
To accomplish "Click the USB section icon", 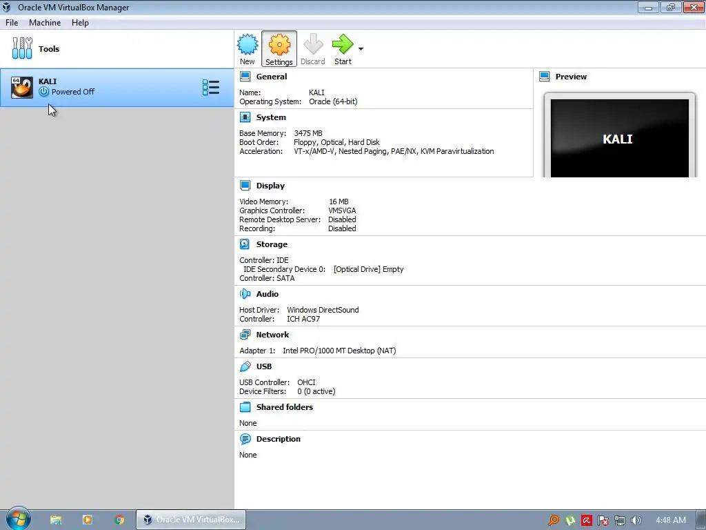I will click(x=245, y=366).
